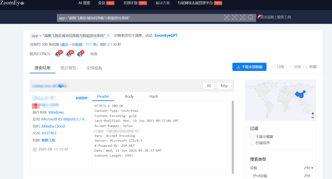Click the 全选 select all link
Viewport: 332px width, 179px height.
(x=93, y=54)
